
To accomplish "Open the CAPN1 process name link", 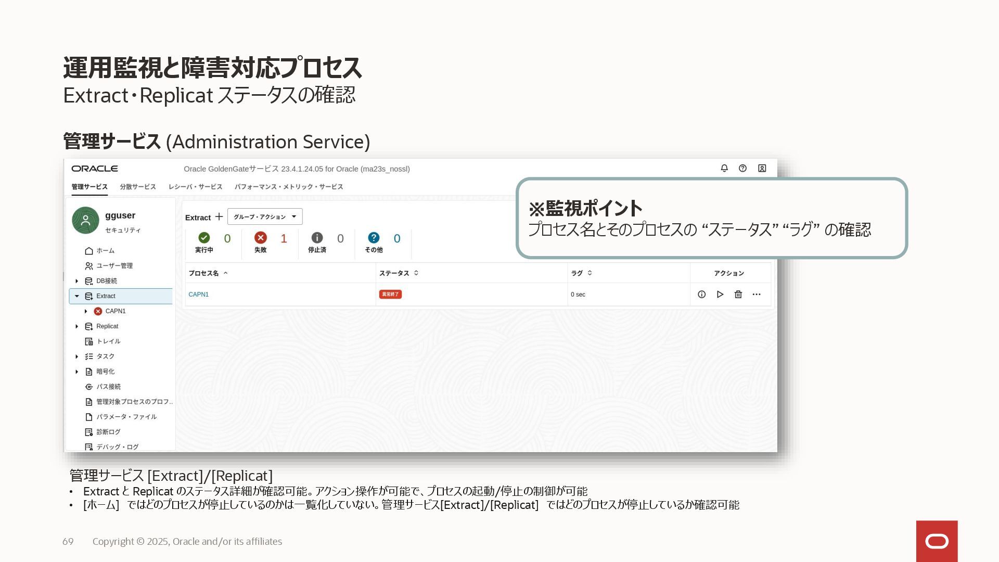I will (198, 295).
